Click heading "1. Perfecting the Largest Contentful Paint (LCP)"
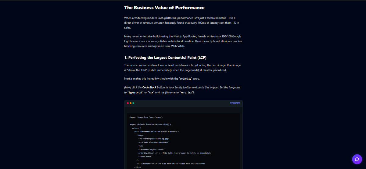The height and width of the screenshot is (169, 366). (x=166, y=57)
